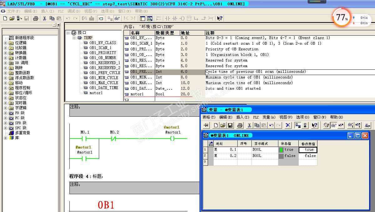Click the context help arrow in LAD toolbar
Viewport: 375px width, 212px height.
pos(220,18)
